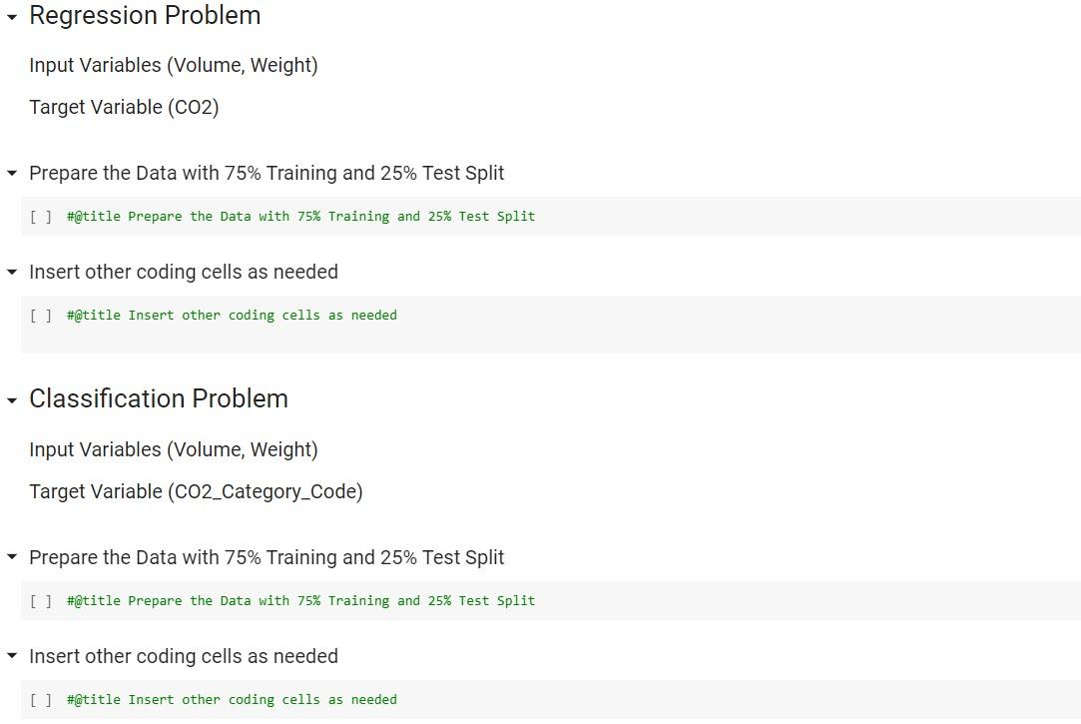The height and width of the screenshot is (724, 1081).
Task: Click the "Target Variable (CO2)" text
Action: [x=123, y=107]
